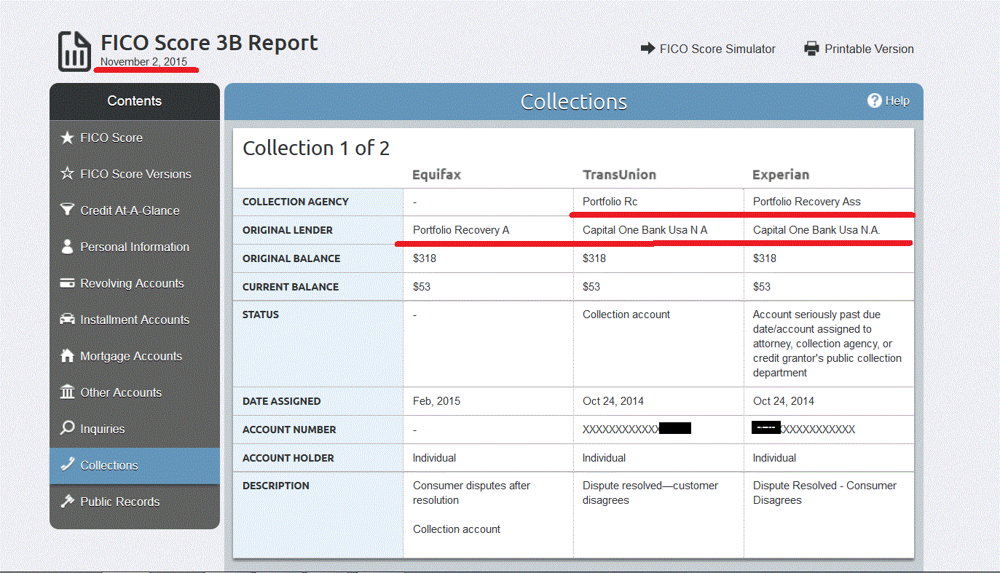The height and width of the screenshot is (573, 1000).
Task: Click the DATE ASSIGNED row label
Action: click(281, 401)
